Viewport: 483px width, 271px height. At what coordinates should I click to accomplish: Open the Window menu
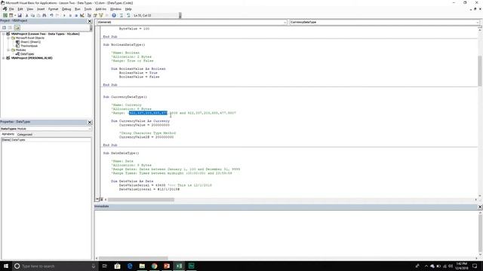[x=115, y=9]
